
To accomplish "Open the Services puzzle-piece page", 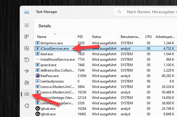I will pos(27,106).
